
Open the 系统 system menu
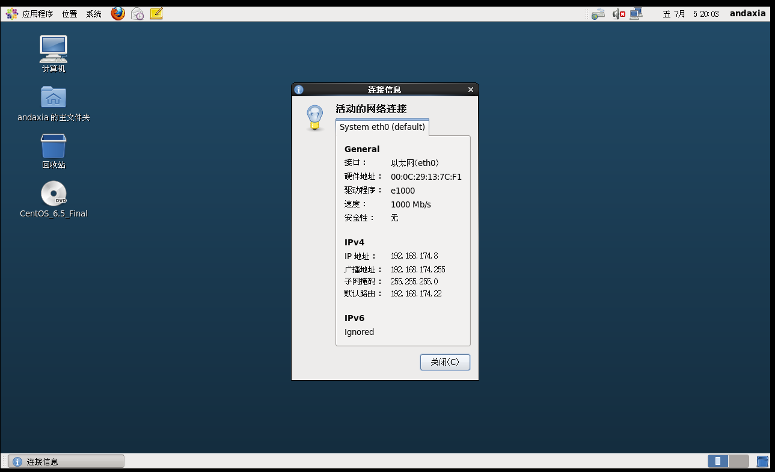tap(94, 14)
